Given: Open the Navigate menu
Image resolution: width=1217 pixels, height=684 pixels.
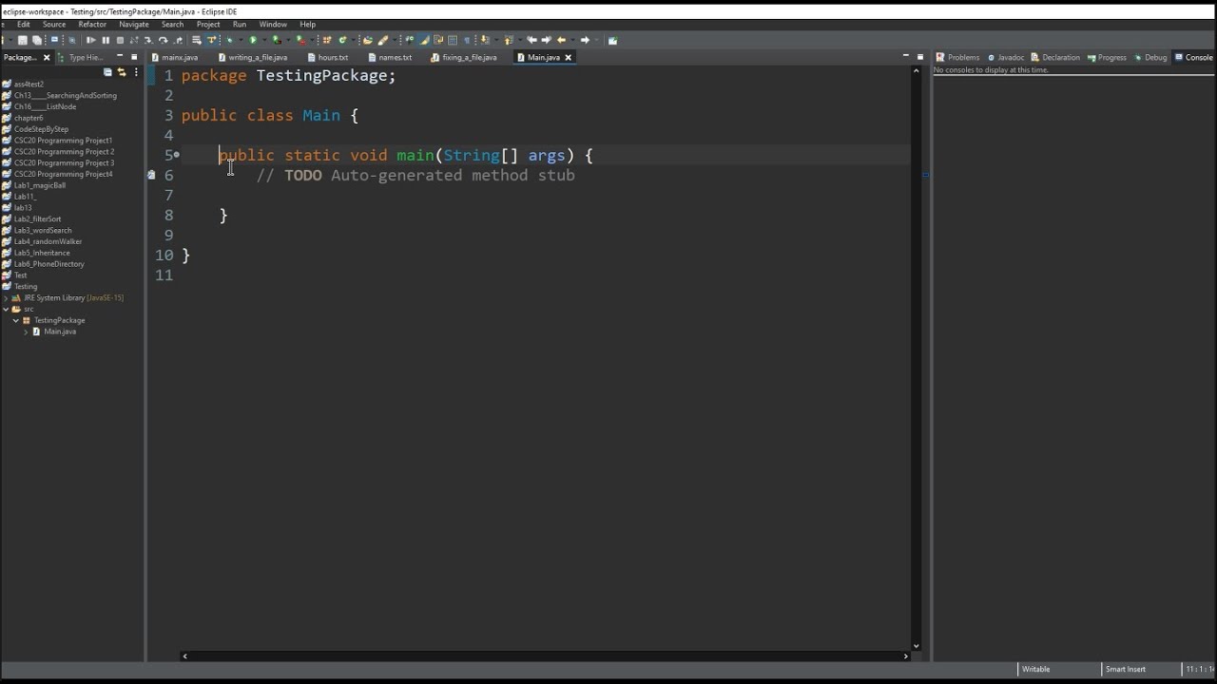Looking at the screenshot, I should tap(134, 25).
